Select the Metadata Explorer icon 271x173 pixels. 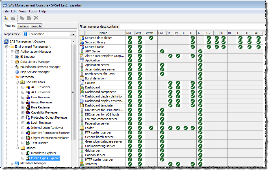pos(28,153)
